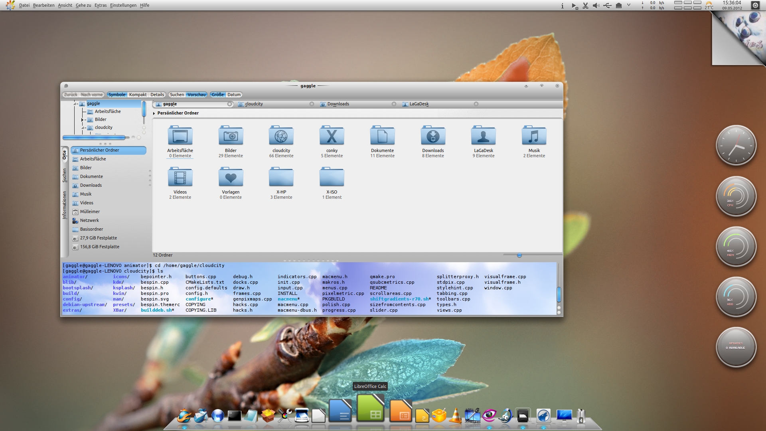Open the Extras menu
Image resolution: width=766 pixels, height=431 pixels.
click(x=101, y=5)
